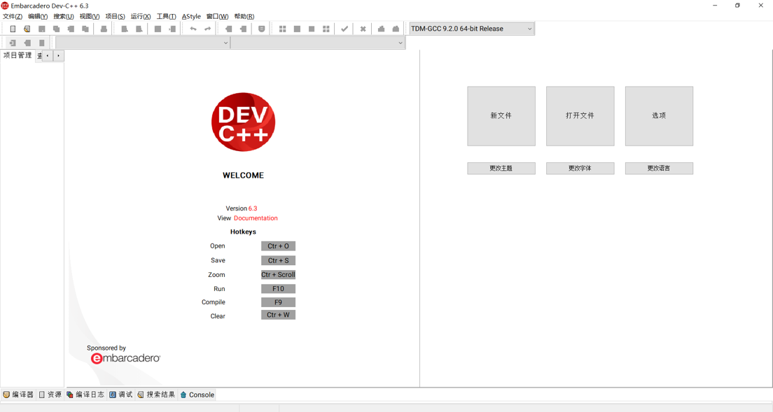Screen dimensions: 773x412
Task: Open the AStyle menu
Action: pyautogui.click(x=191, y=16)
